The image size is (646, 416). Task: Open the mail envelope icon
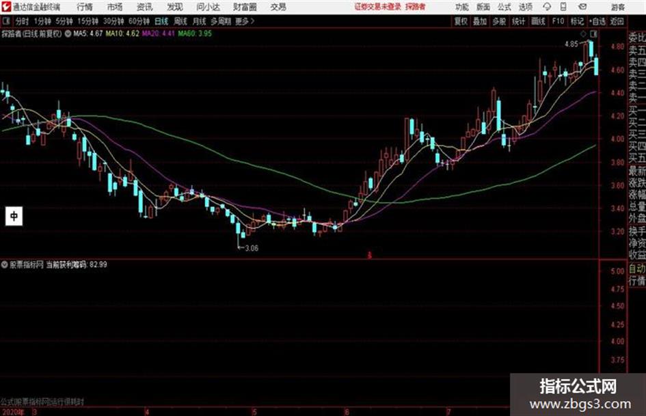[x=582, y=7]
